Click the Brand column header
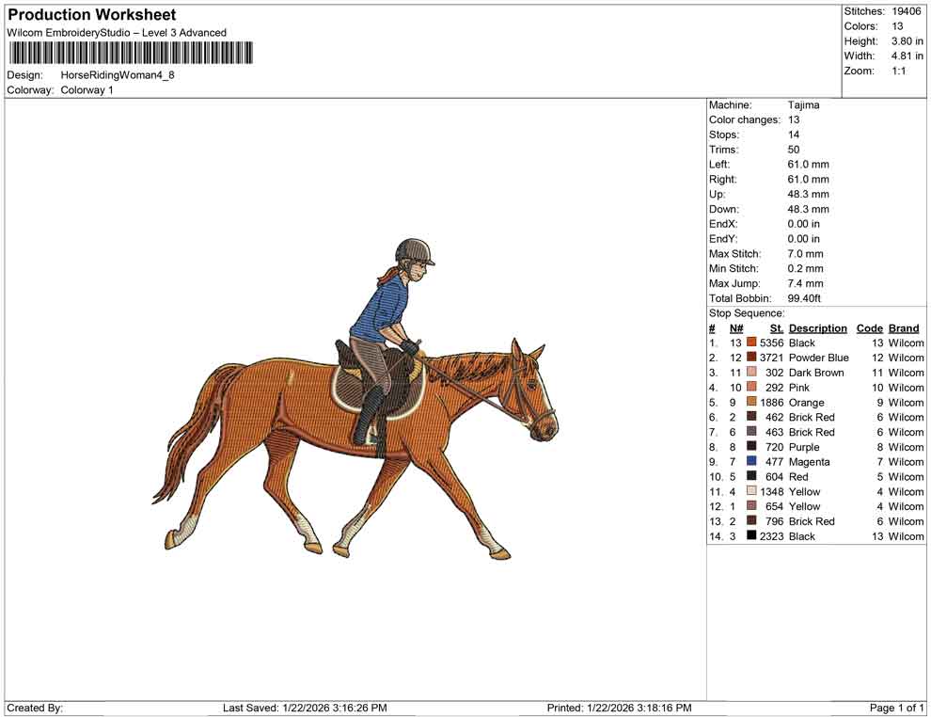Viewport: 931px width, 717px height. (903, 327)
